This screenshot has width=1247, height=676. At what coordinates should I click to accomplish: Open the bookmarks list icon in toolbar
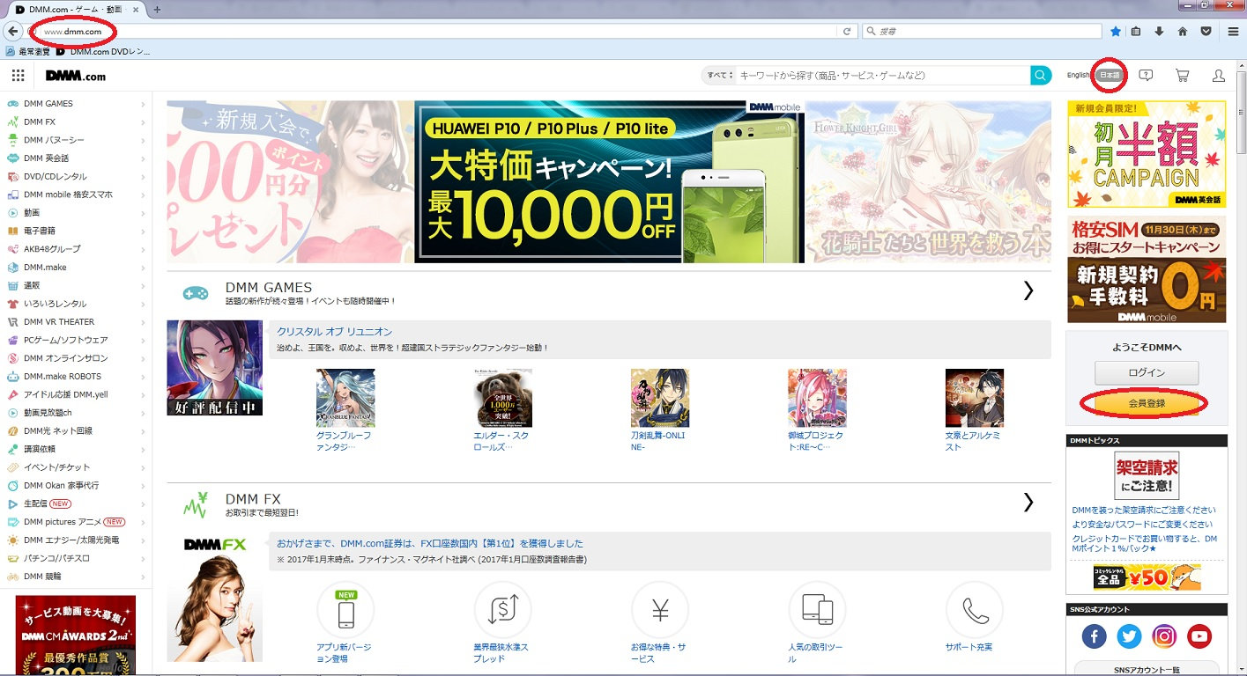(x=1136, y=31)
